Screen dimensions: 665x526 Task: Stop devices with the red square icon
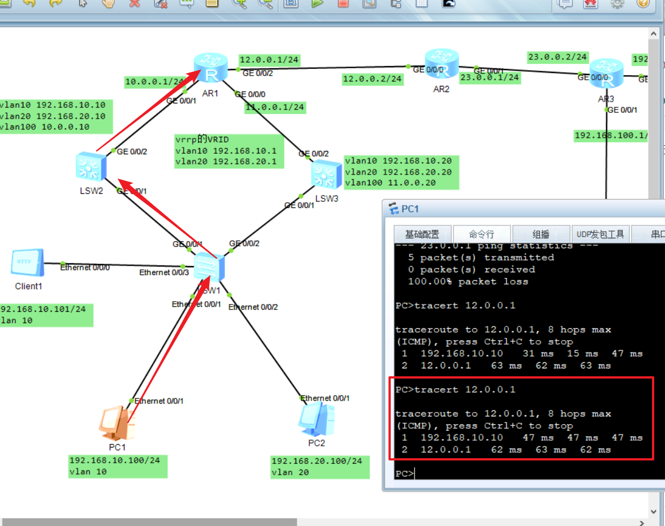pos(343,5)
